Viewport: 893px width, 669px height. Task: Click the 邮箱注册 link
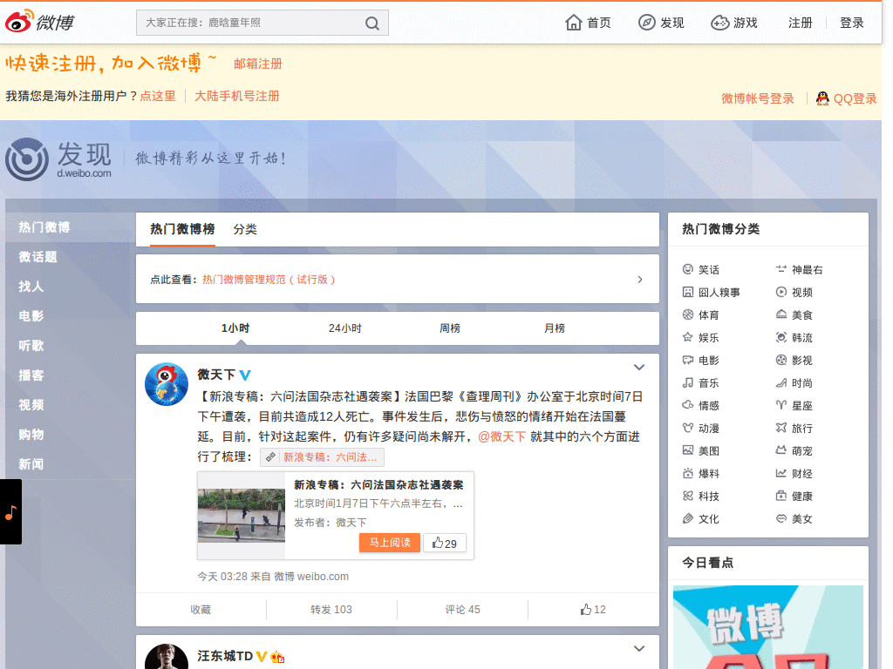[258, 64]
